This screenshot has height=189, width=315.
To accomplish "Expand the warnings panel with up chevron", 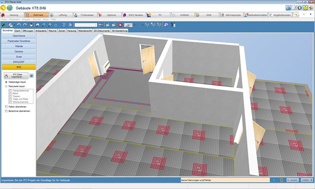I will point(274,180).
